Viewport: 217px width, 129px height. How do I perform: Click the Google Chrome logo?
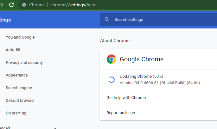pos(112,59)
